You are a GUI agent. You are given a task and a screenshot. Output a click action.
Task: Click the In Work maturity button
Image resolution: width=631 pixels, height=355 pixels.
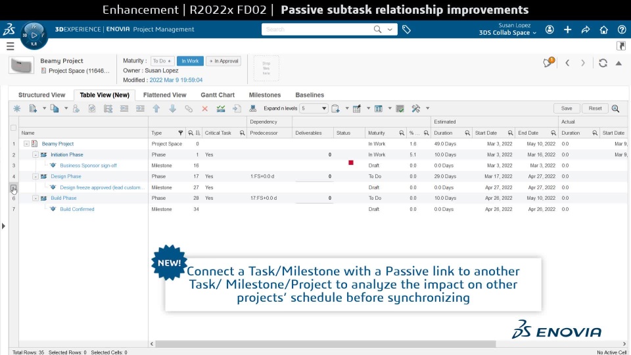[x=190, y=60]
